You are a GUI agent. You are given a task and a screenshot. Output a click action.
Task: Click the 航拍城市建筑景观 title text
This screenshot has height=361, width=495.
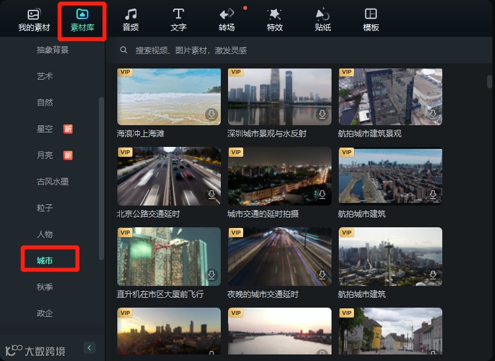point(370,134)
